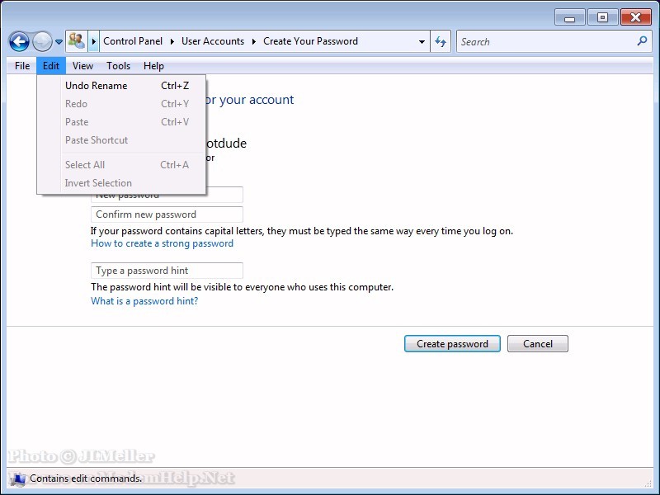This screenshot has height=495, width=660.
Task: Open 'How to create a strong password' link
Action: tap(162, 243)
